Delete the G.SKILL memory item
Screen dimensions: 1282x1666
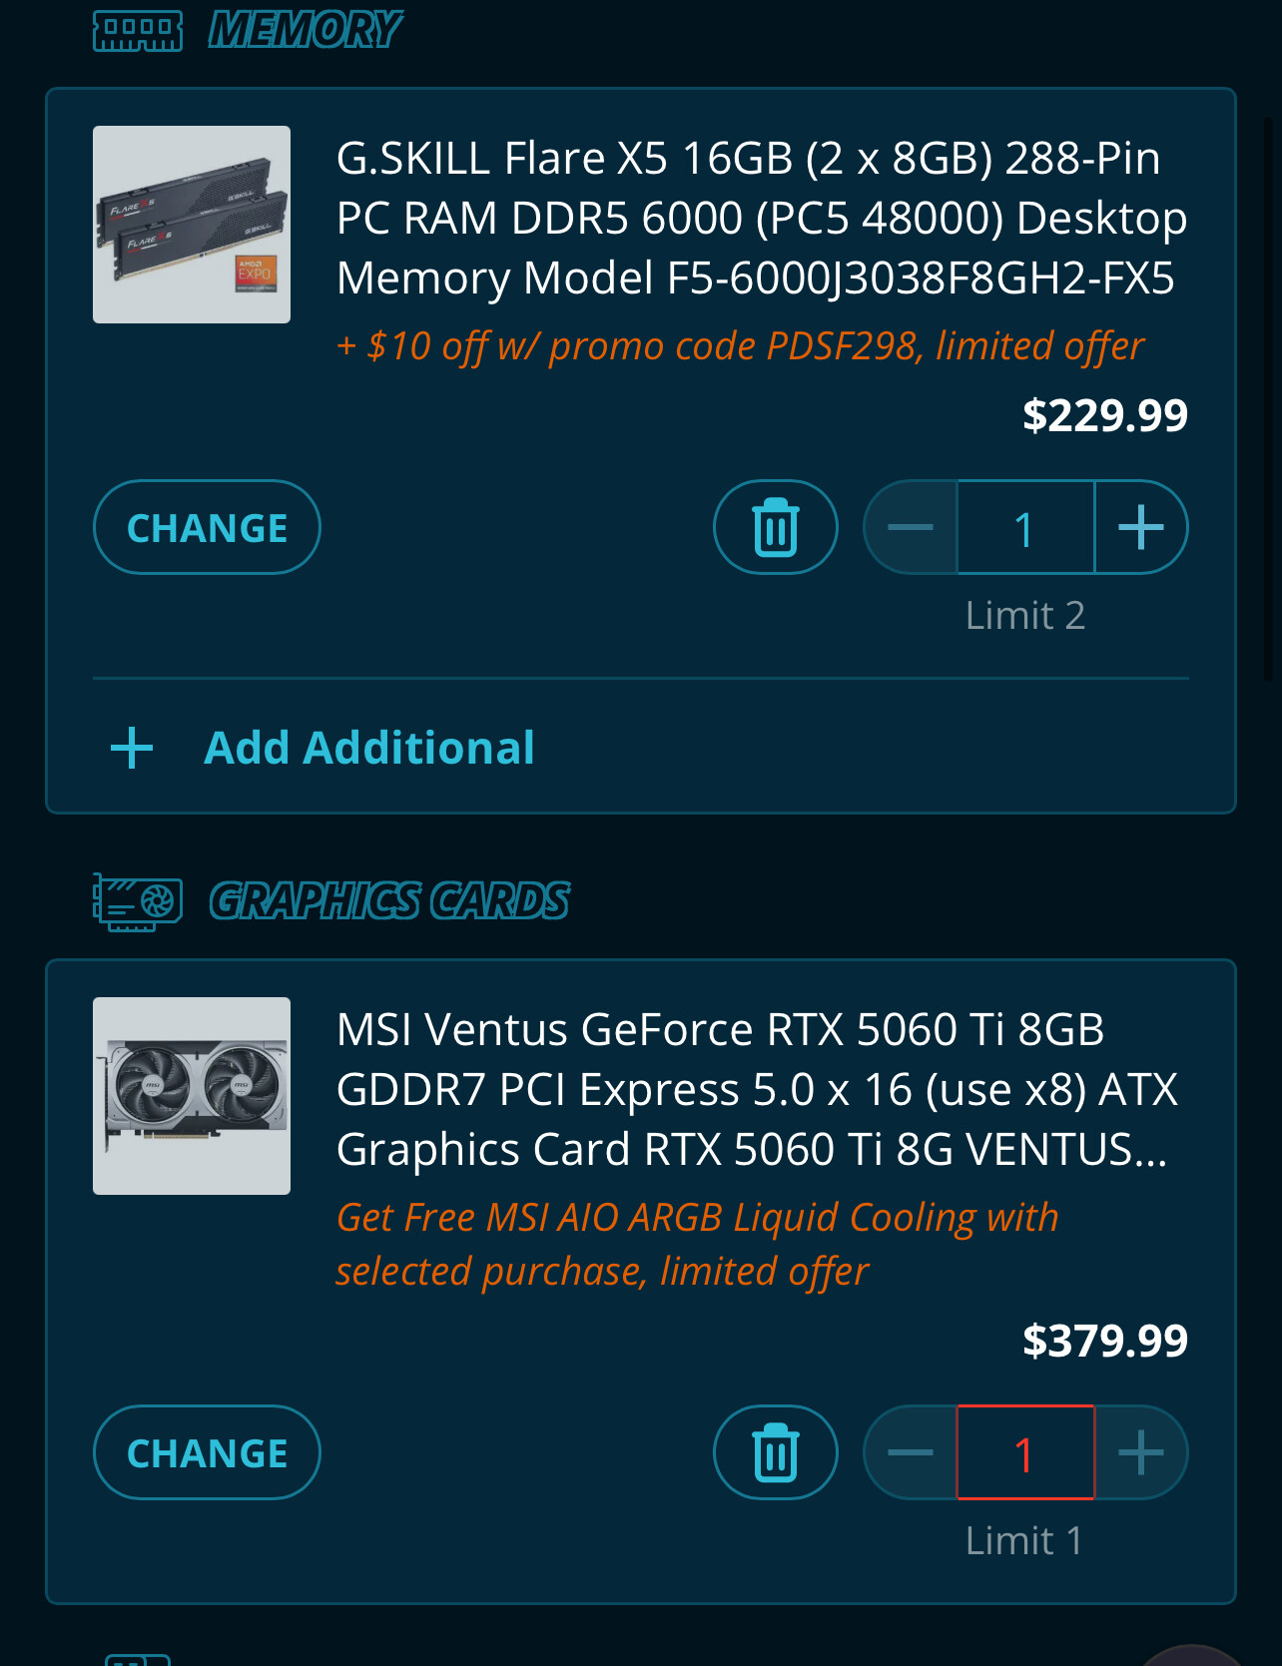click(775, 527)
